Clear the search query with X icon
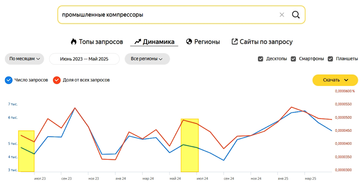The height and width of the screenshot is (189, 363). click(282, 15)
